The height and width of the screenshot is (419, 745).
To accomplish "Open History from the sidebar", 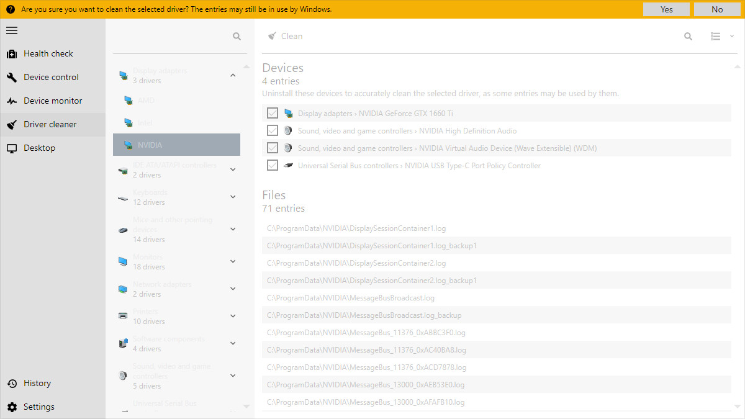I will (37, 384).
